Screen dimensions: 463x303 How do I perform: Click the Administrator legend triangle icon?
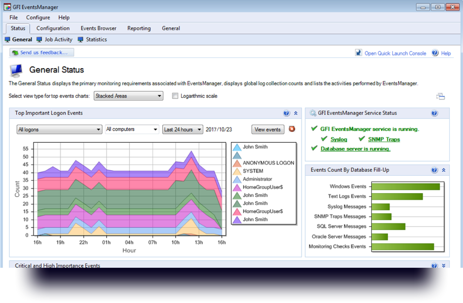point(237,179)
